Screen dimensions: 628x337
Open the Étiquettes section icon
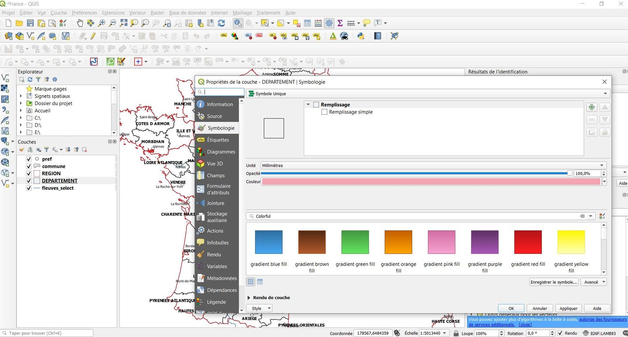[201, 140]
